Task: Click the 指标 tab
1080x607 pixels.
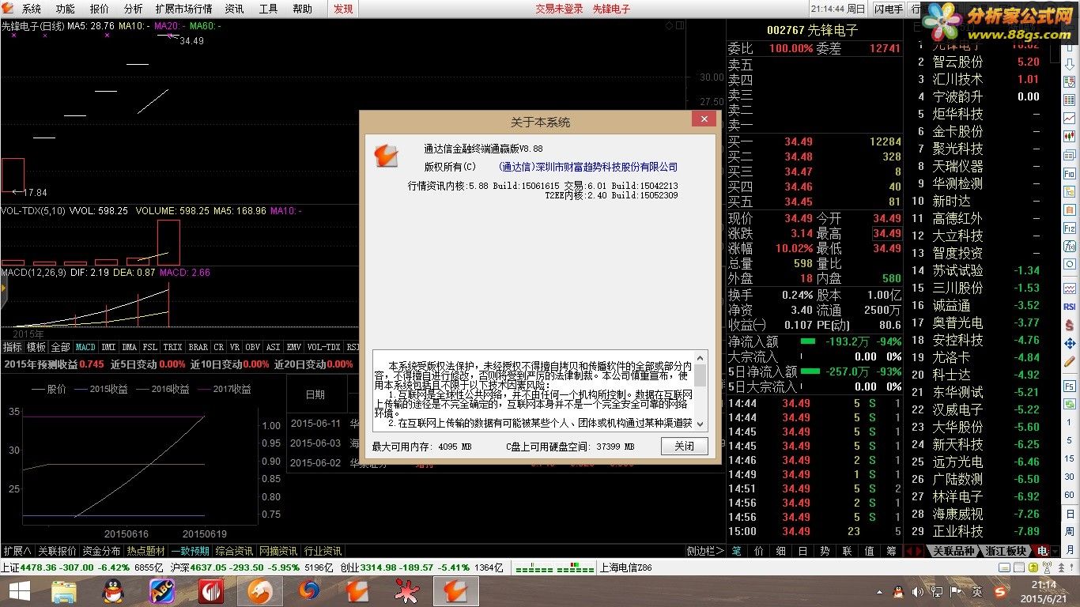Action: 12,347
